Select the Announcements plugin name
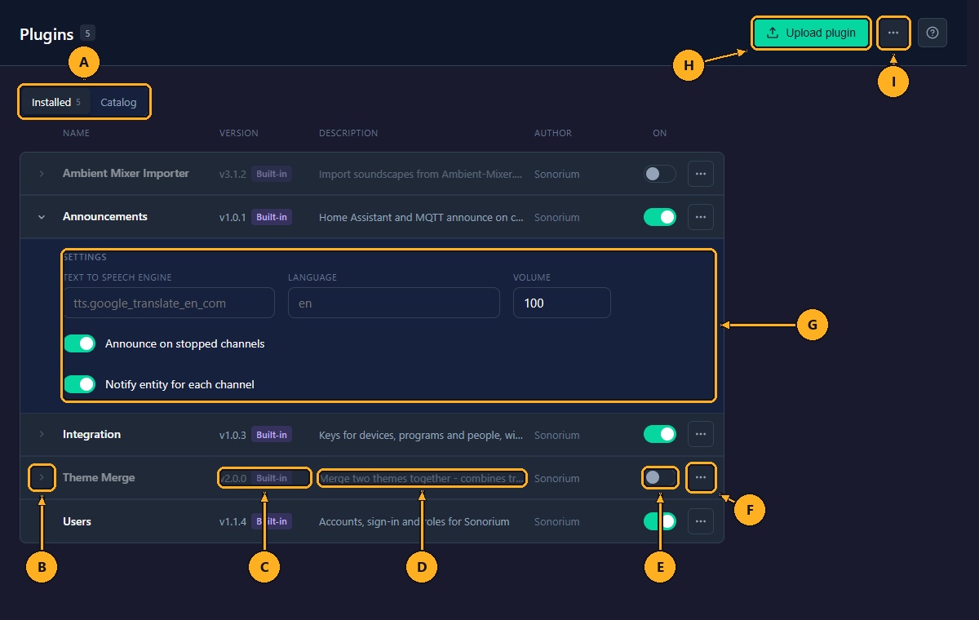 pos(105,217)
